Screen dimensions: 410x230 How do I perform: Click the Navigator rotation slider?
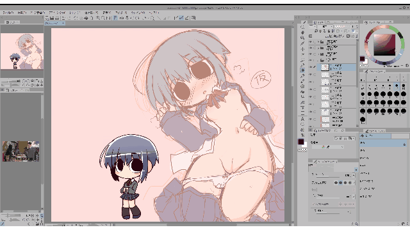pos(11,85)
